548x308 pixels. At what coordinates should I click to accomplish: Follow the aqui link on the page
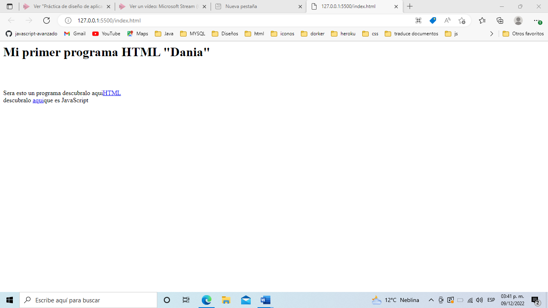pyautogui.click(x=38, y=100)
